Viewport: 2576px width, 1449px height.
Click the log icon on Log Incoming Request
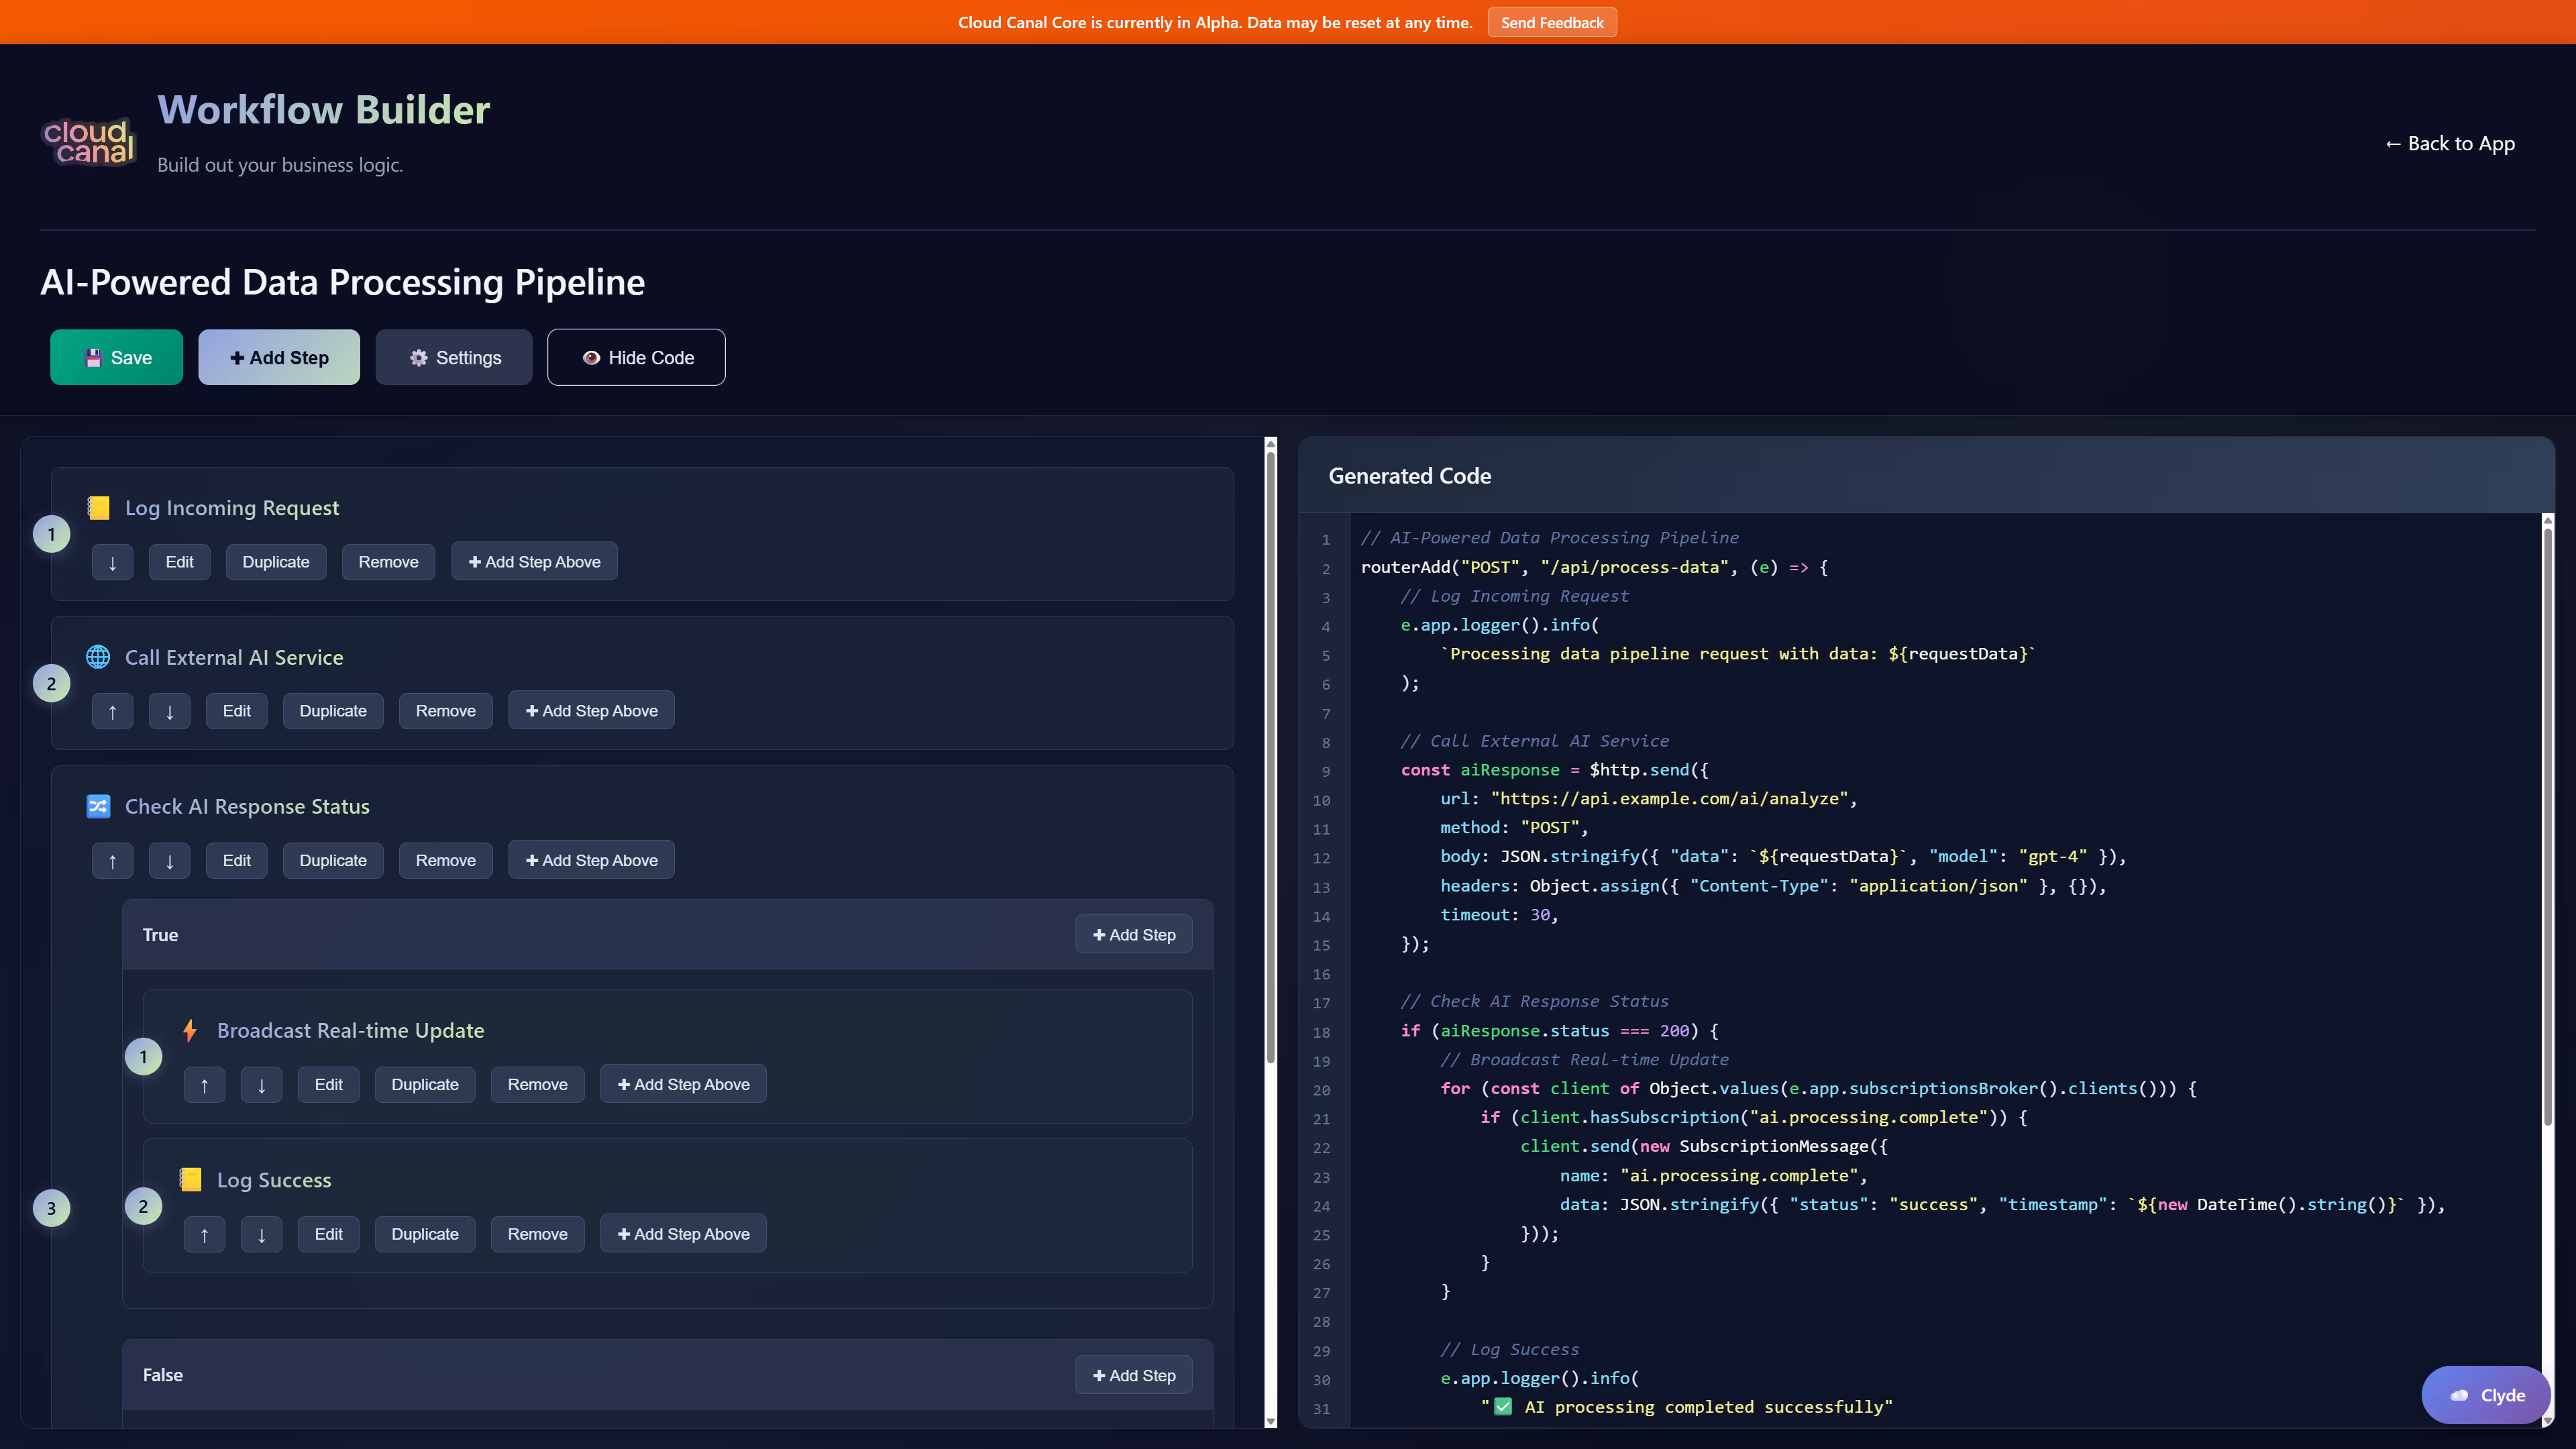98,507
